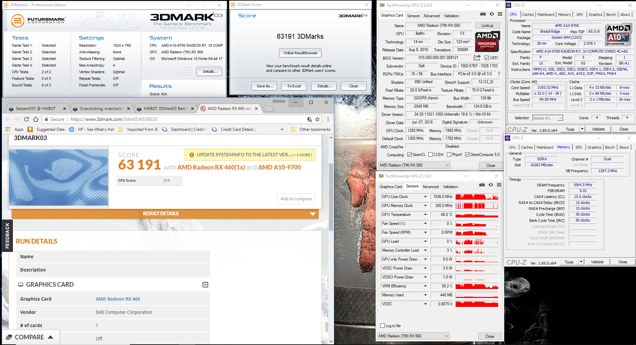This screenshot has height=345, width=636.
Task: Expand the RESULT DETAILS orange bar
Action: pyautogui.click(x=165, y=214)
